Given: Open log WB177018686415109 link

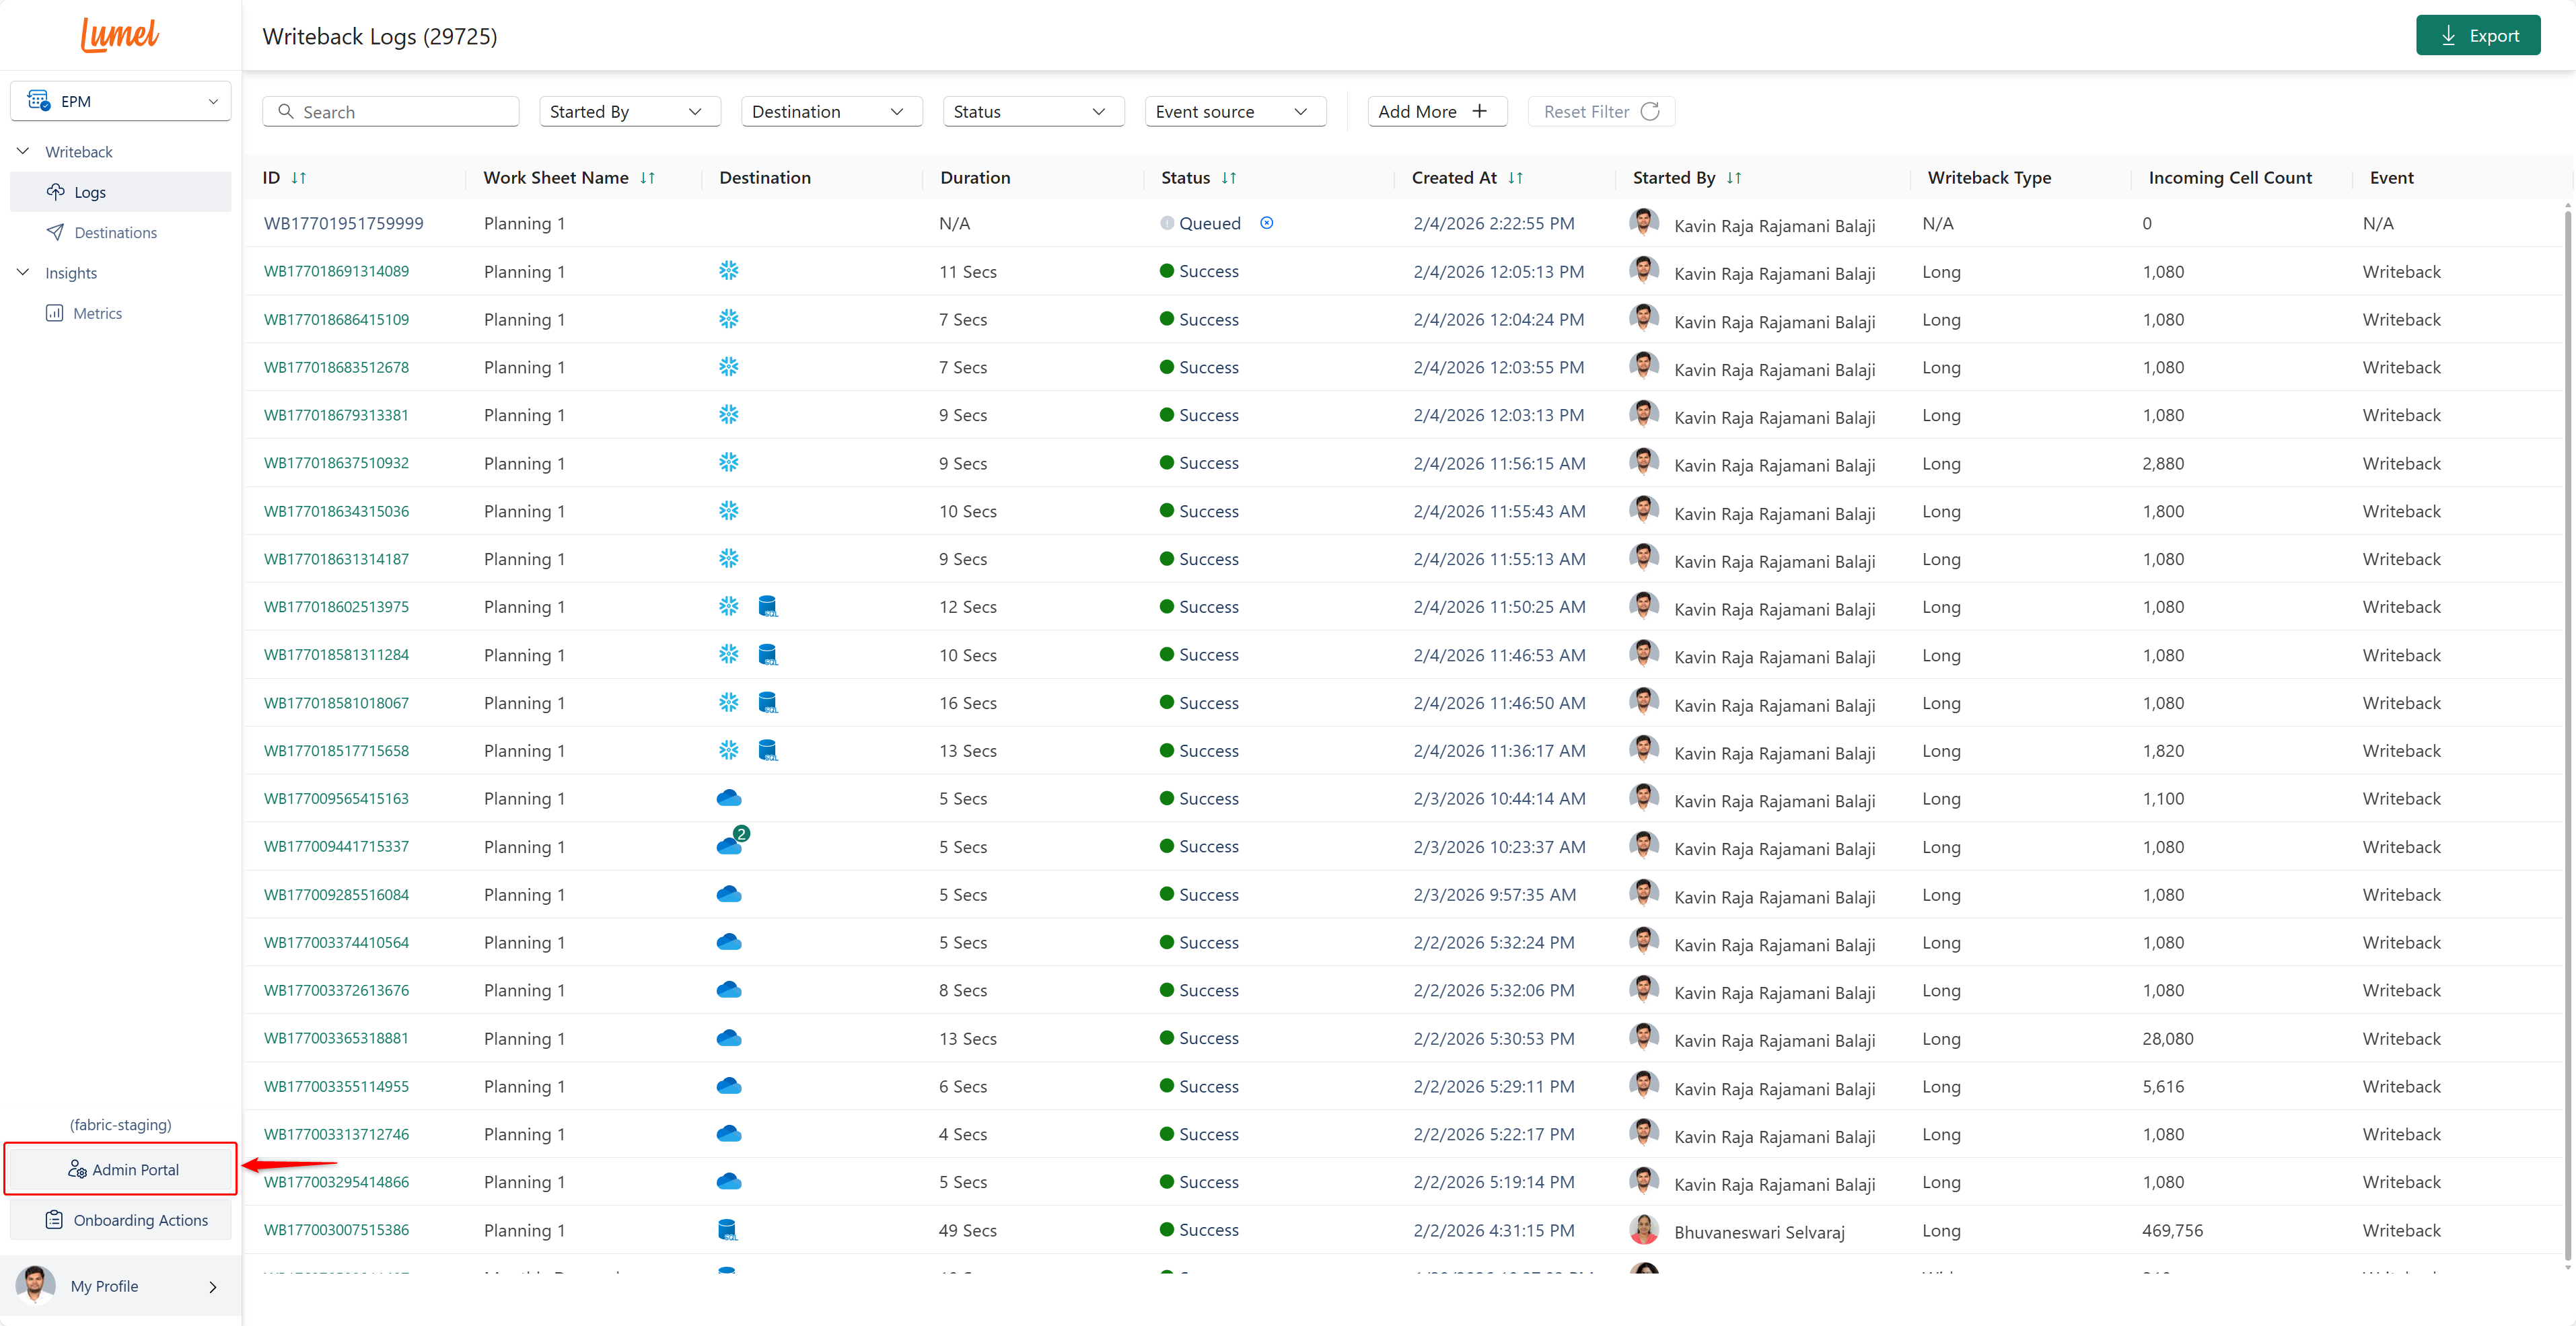Looking at the screenshot, I should (x=336, y=320).
